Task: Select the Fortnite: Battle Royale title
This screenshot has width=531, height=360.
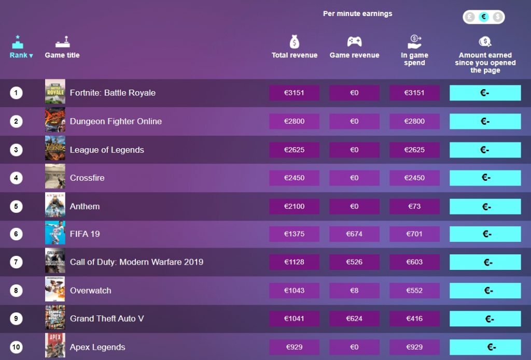Action: (113, 93)
